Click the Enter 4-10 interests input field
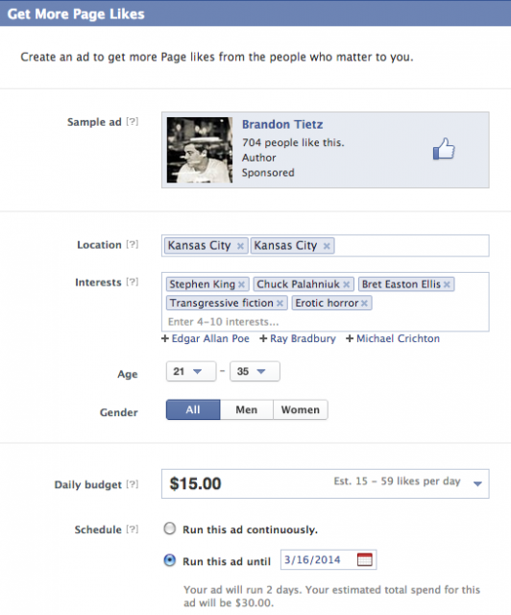Image resolution: width=511 pixels, height=615 pixels. point(326,322)
